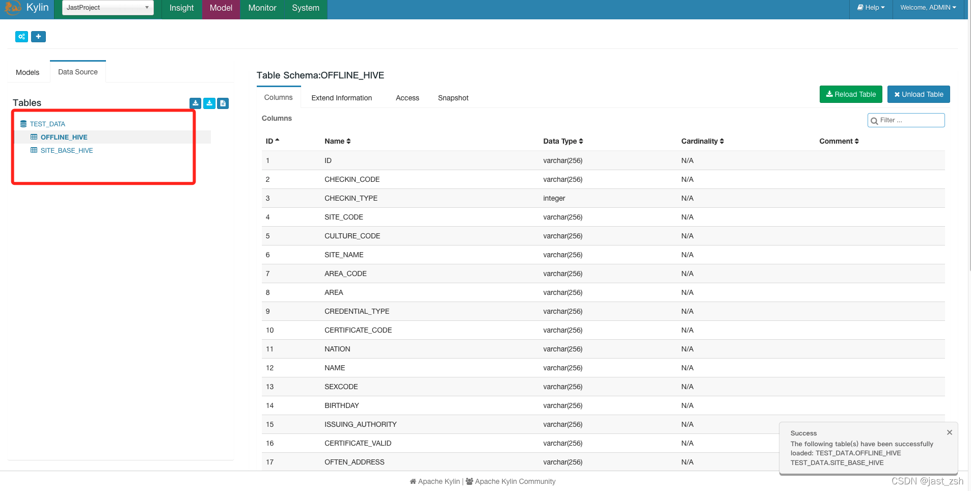Click the table icon beside SITE_BASE_HIVE
The height and width of the screenshot is (491, 971).
click(x=34, y=150)
